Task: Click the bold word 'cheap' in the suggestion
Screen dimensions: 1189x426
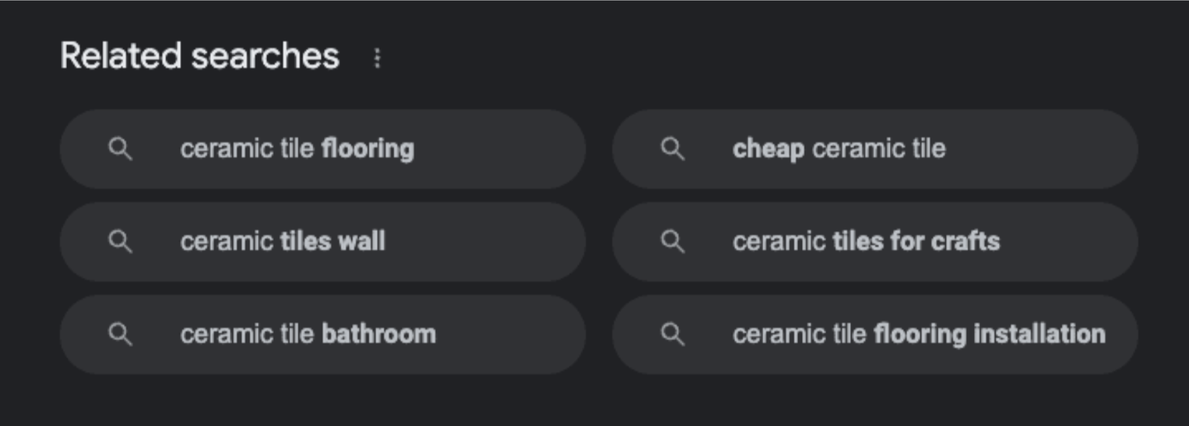Action: click(768, 149)
